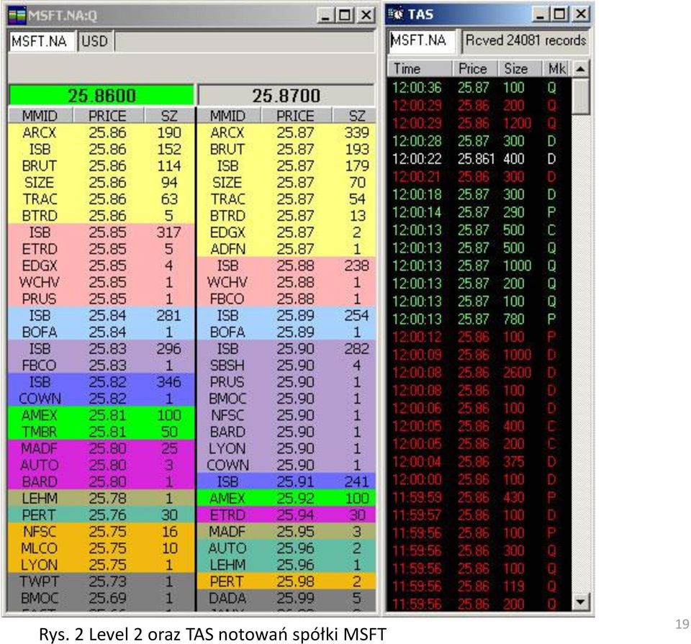691x644 pixels.
Task: Click the Rcved 24081 records status field
Action: pos(525,41)
